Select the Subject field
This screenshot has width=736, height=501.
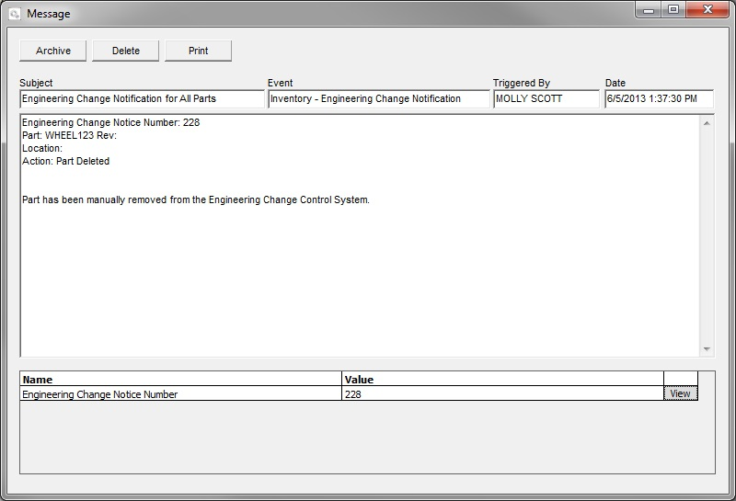143,99
